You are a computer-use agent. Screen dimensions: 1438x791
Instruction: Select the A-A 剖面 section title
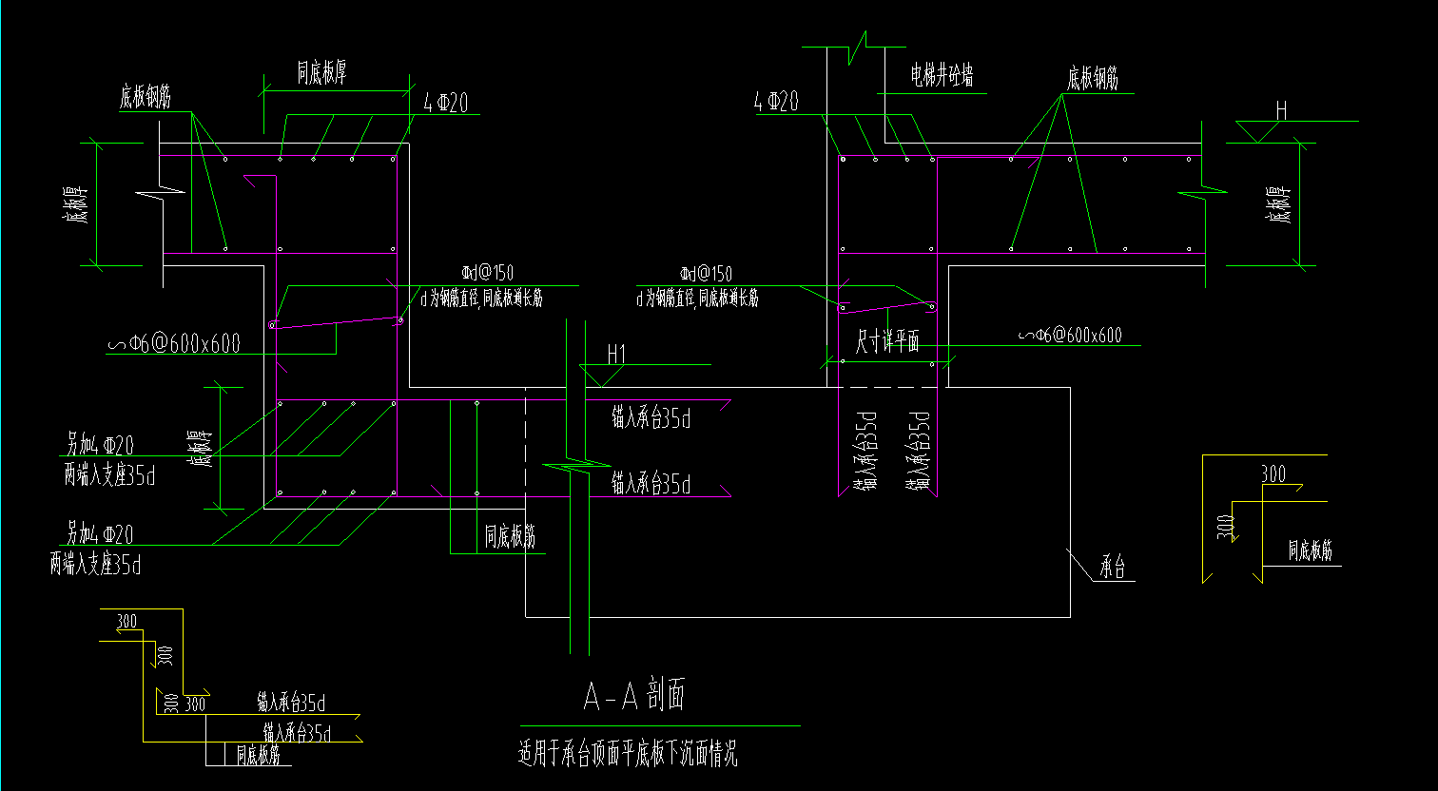634,697
